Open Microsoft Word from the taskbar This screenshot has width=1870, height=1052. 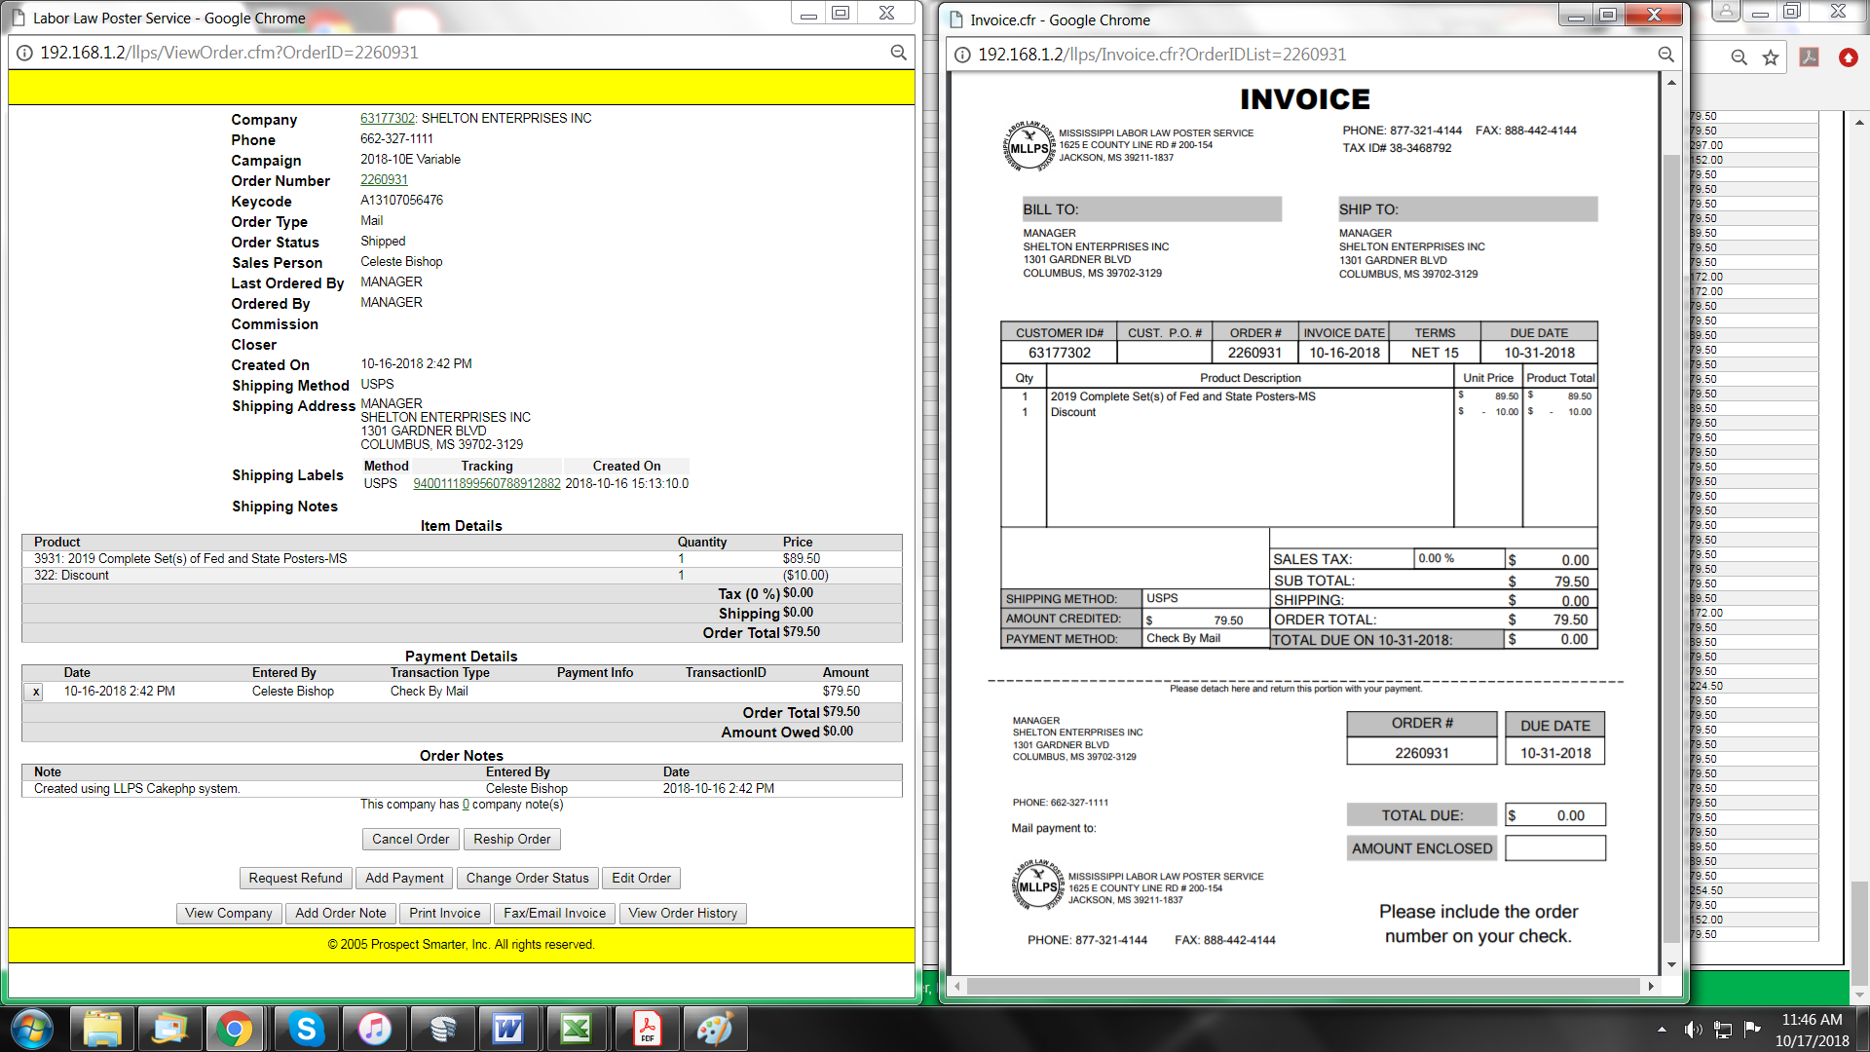(x=508, y=1029)
